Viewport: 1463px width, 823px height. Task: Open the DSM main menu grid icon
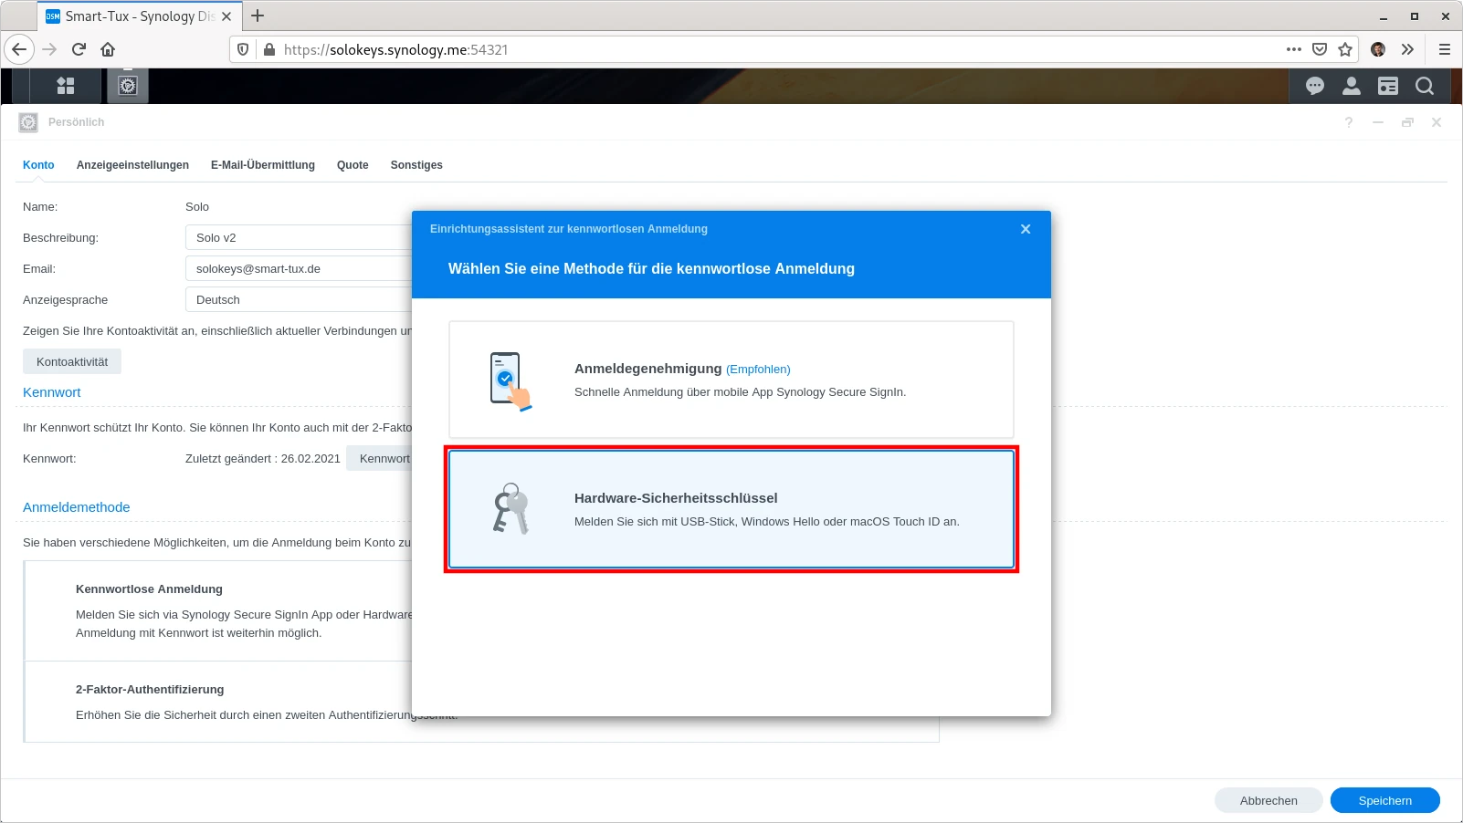(66, 86)
